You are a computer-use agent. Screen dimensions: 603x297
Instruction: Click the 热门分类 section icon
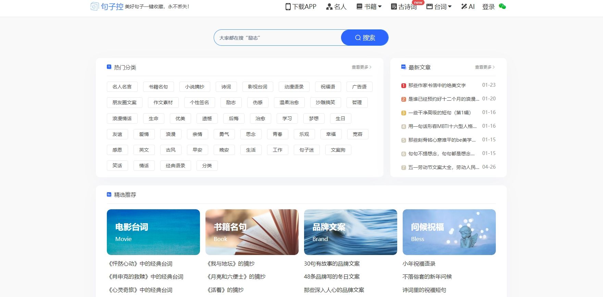coord(109,67)
